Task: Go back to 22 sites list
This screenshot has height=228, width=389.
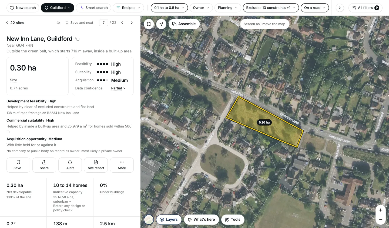Action: (15, 23)
